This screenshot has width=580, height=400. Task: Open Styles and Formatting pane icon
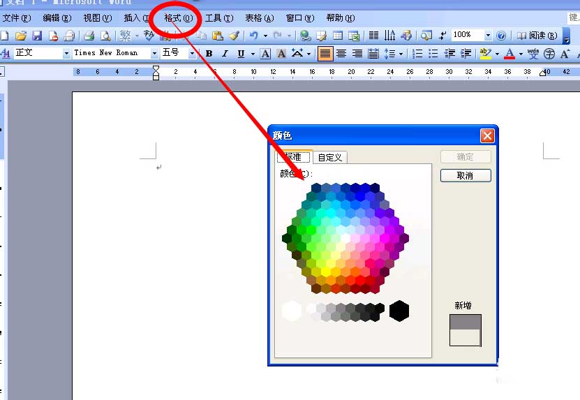[6, 53]
